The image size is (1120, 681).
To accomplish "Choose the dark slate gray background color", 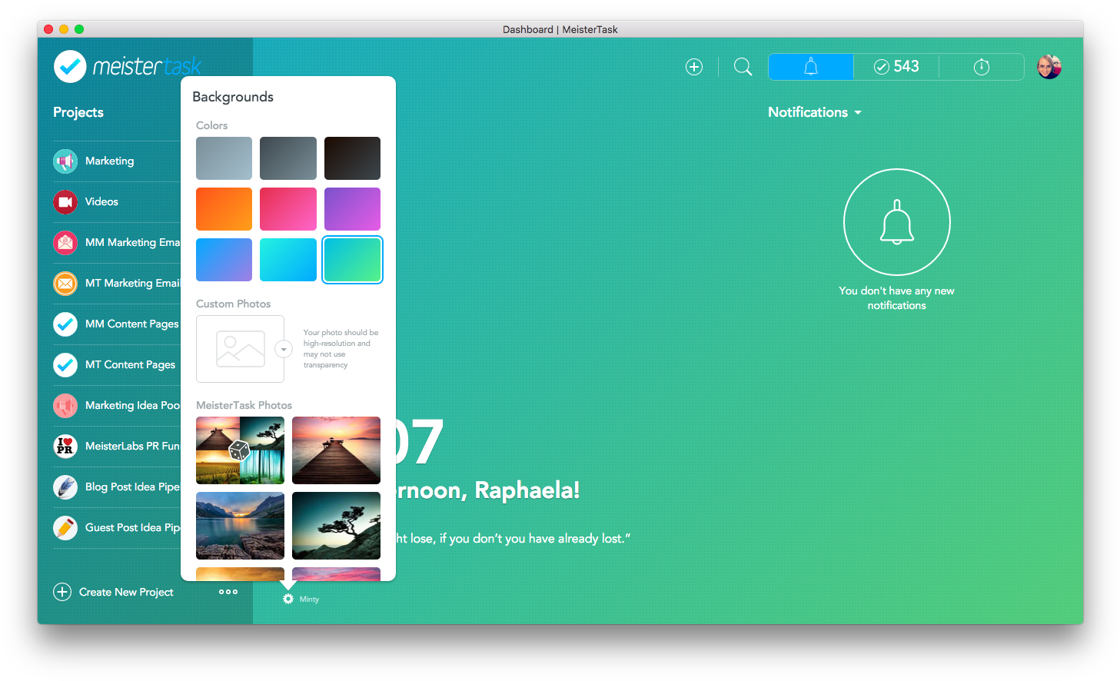I will 288,158.
